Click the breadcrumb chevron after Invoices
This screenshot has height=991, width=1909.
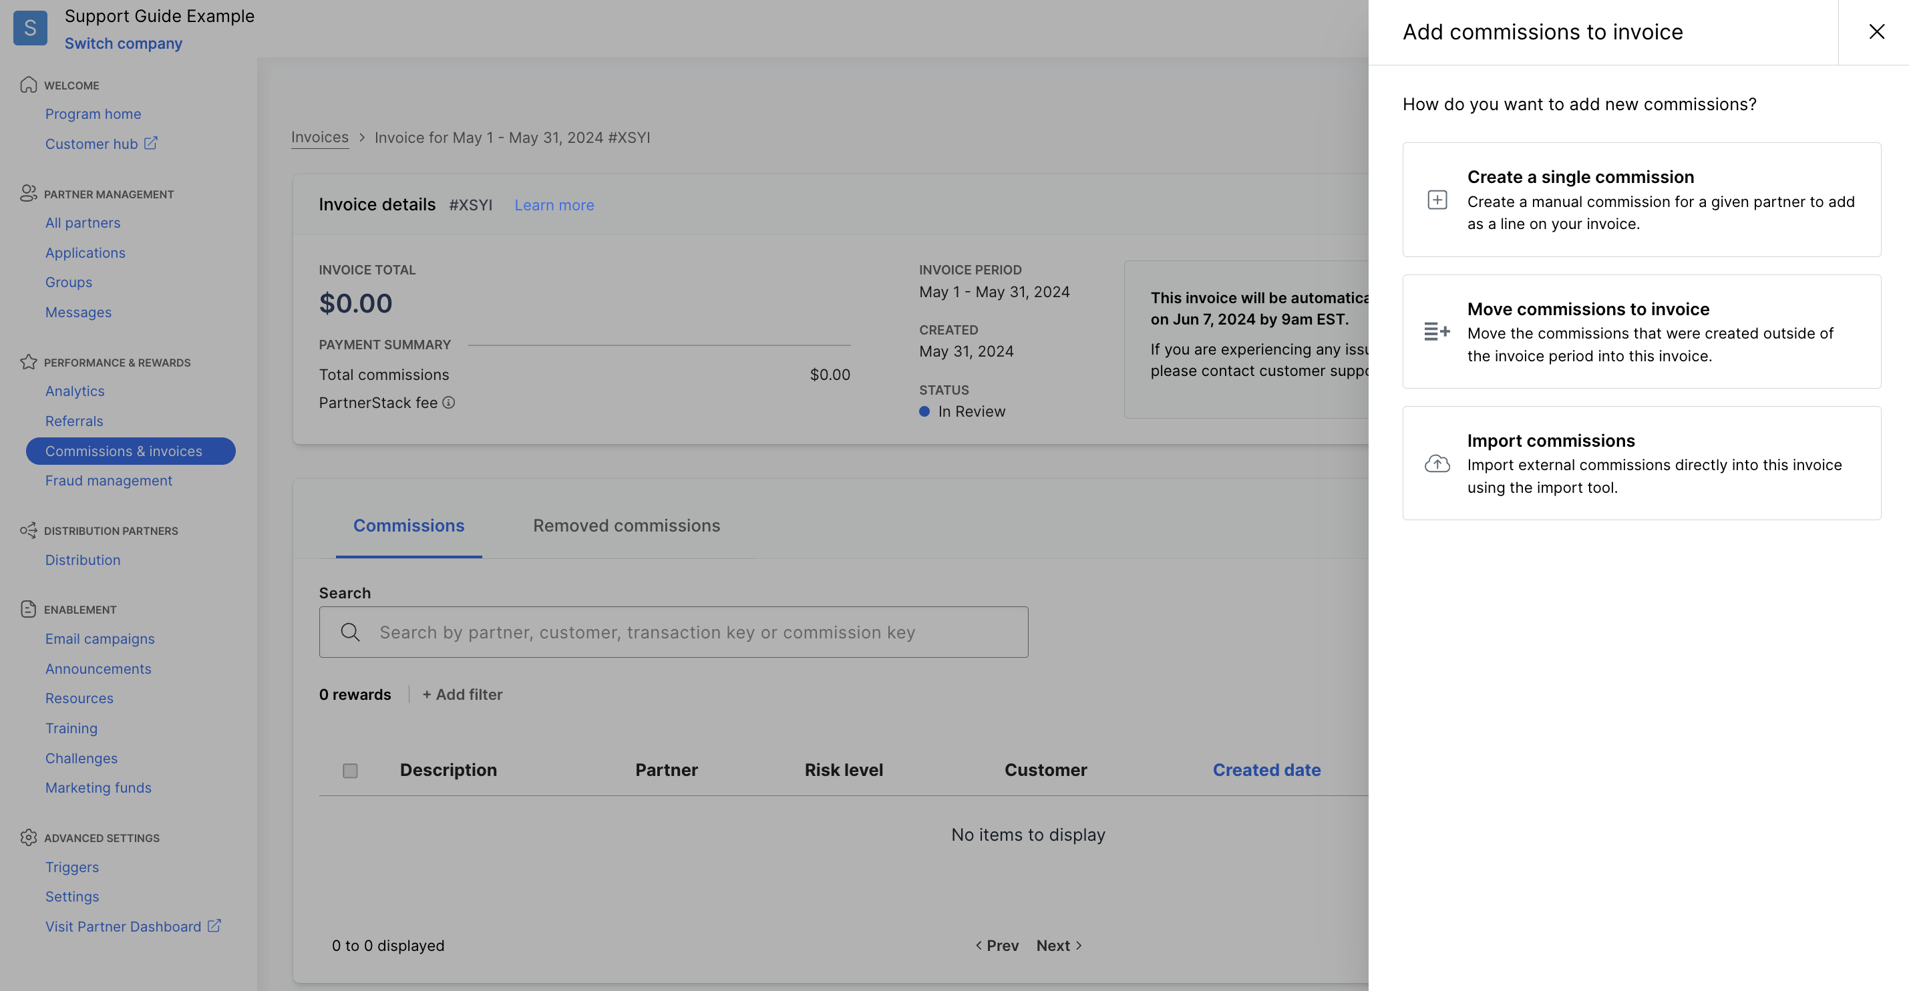point(361,138)
